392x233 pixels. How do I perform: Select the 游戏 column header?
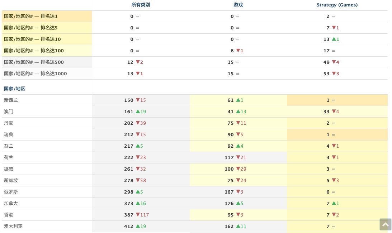pos(238,5)
